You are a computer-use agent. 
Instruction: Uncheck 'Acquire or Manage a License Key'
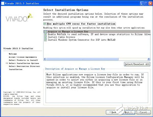click(x=45, y=32)
